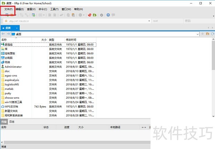Click the first greyed document icon
The height and width of the screenshot is (149, 215).
[50, 15]
